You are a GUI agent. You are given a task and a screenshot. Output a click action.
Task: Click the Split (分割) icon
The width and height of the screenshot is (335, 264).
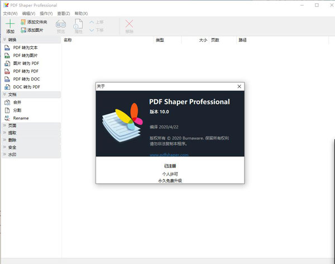[7, 111]
